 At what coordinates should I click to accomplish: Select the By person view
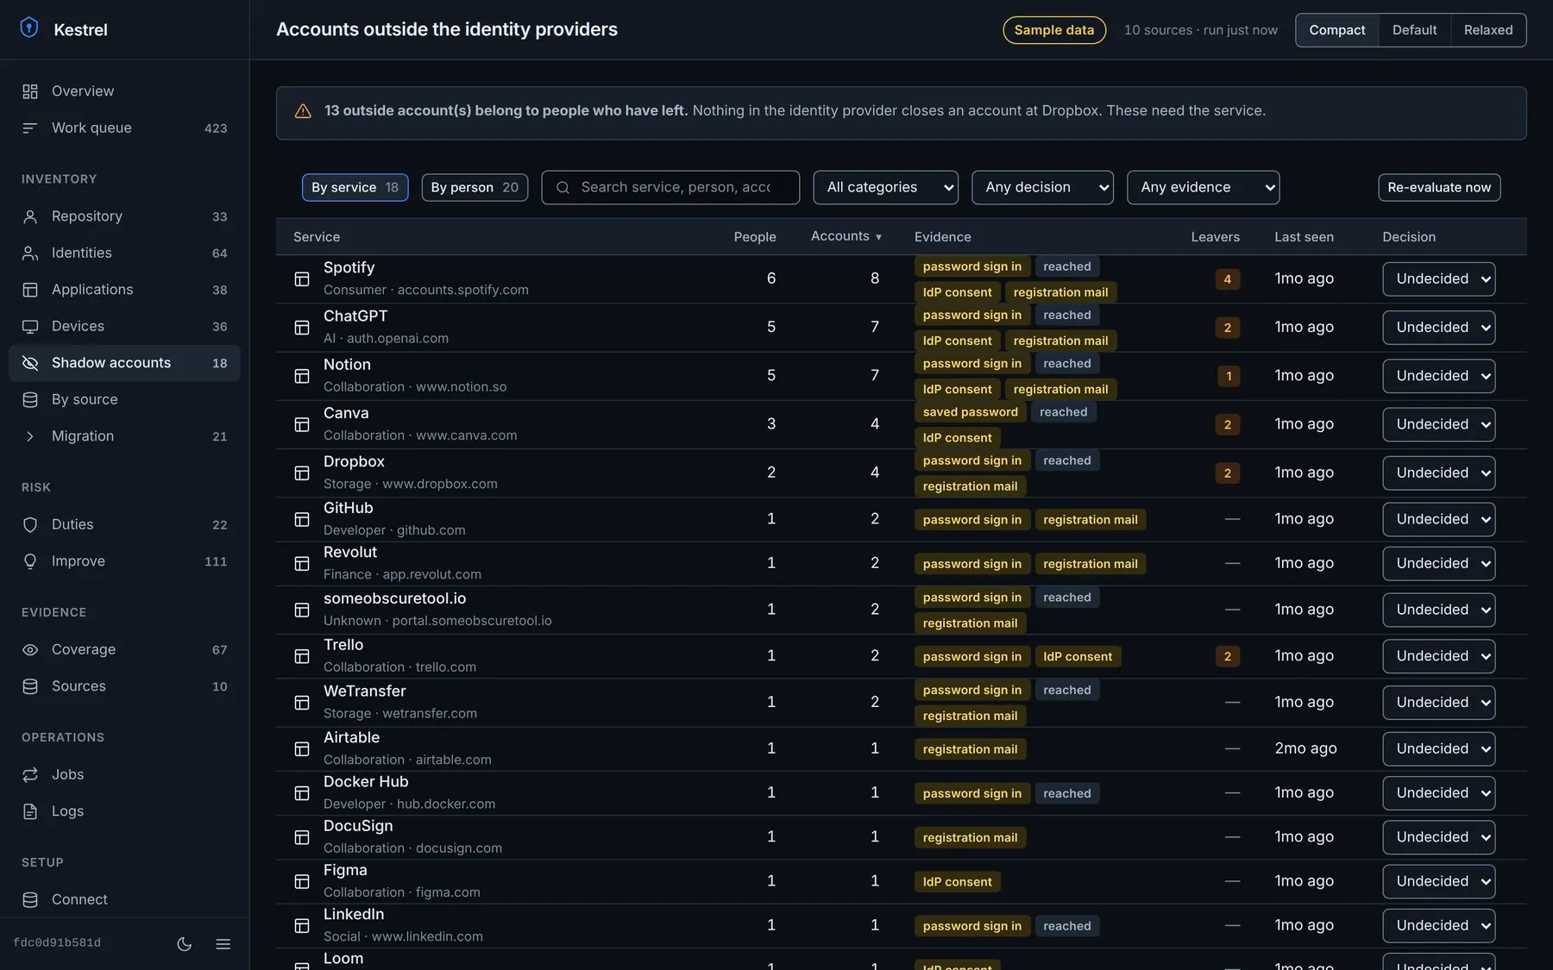(x=475, y=187)
